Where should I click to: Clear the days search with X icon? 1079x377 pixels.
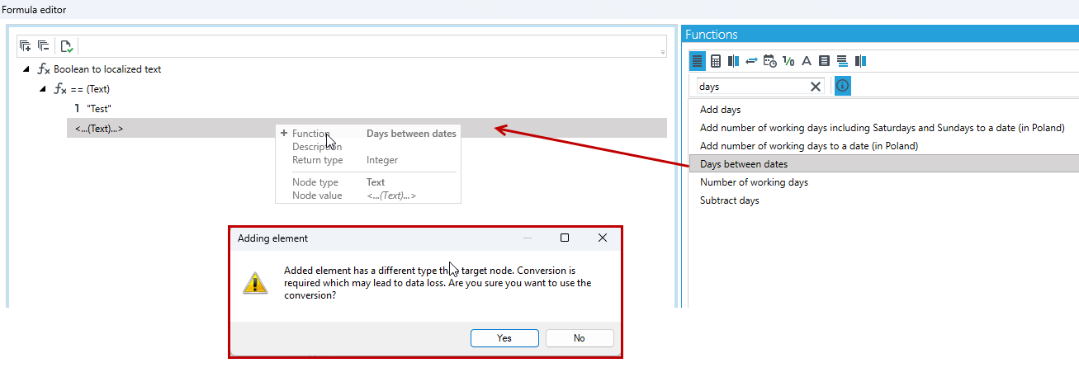[x=816, y=86]
